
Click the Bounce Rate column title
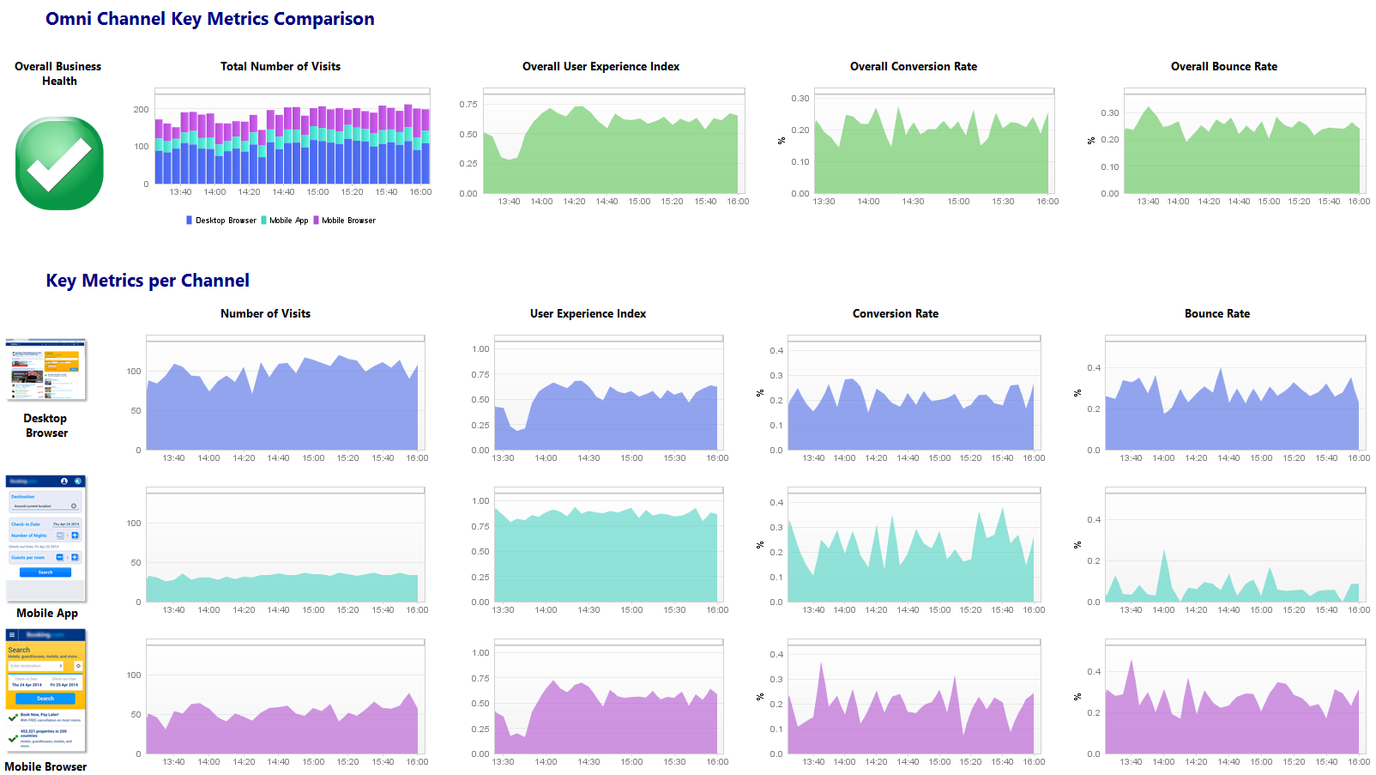pos(1217,313)
